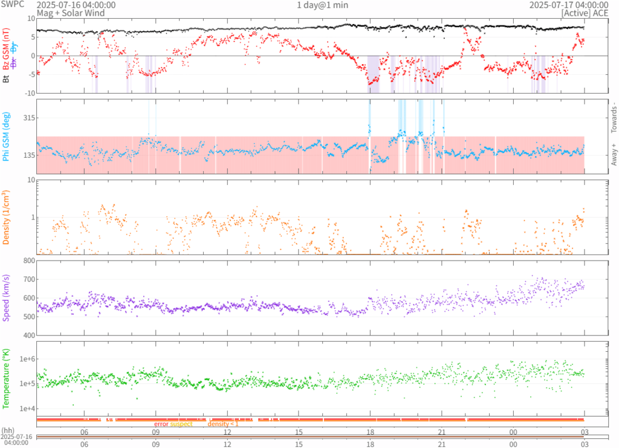The height and width of the screenshot is (448, 619).
Task: Select the Density (1/cm³) axis label
Action: click(6, 217)
